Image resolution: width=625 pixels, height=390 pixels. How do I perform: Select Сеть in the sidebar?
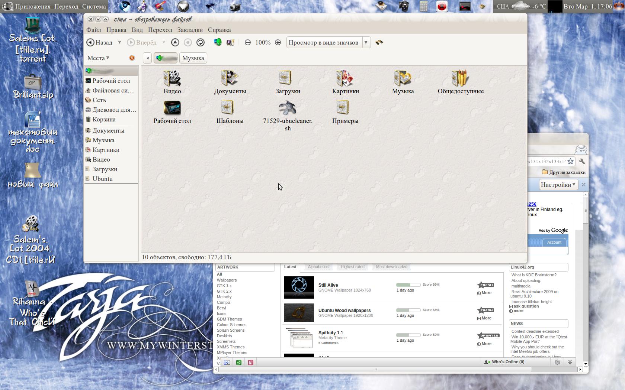(111, 100)
